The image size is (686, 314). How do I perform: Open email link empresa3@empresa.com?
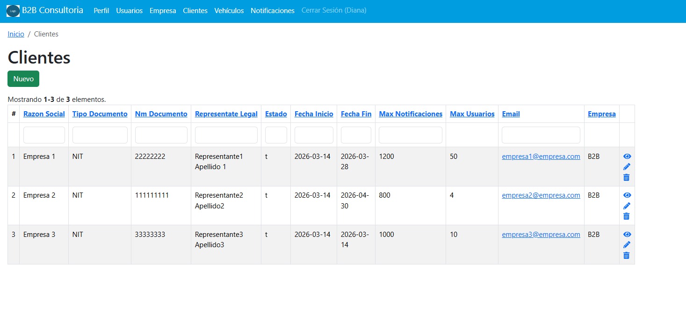[541, 235]
